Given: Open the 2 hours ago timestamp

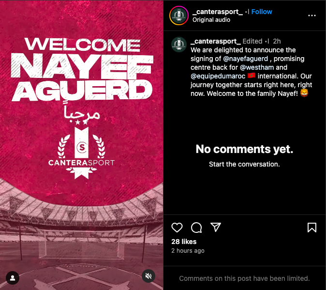Looking at the screenshot, I should click(188, 251).
